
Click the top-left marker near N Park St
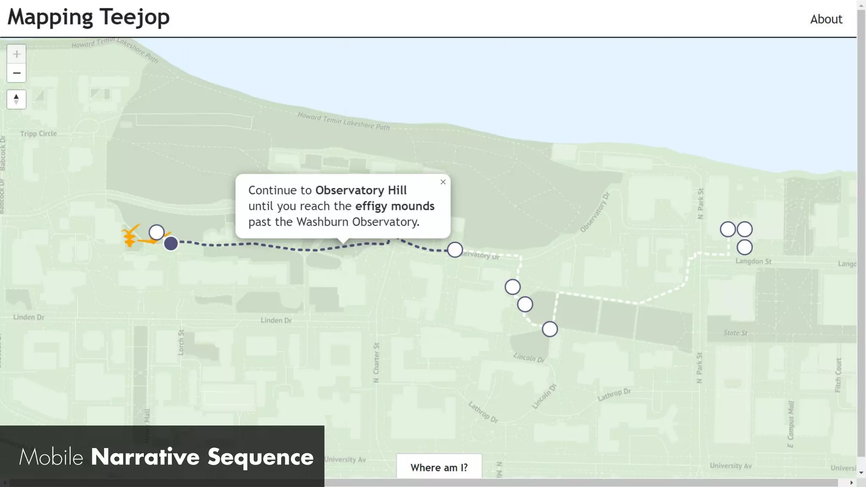pos(728,229)
